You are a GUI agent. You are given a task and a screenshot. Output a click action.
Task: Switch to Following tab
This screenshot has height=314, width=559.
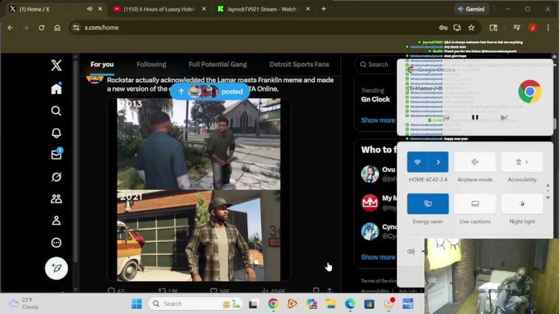click(151, 64)
